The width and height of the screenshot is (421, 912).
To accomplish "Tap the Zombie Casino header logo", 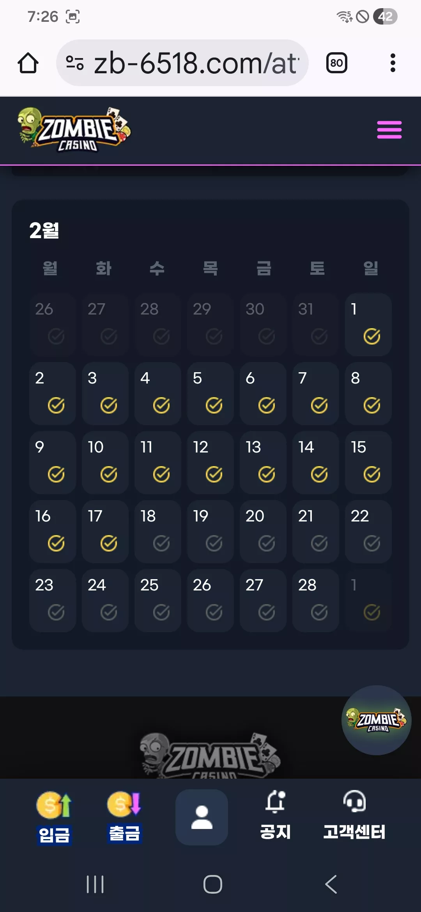I will [x=74, y=130].
